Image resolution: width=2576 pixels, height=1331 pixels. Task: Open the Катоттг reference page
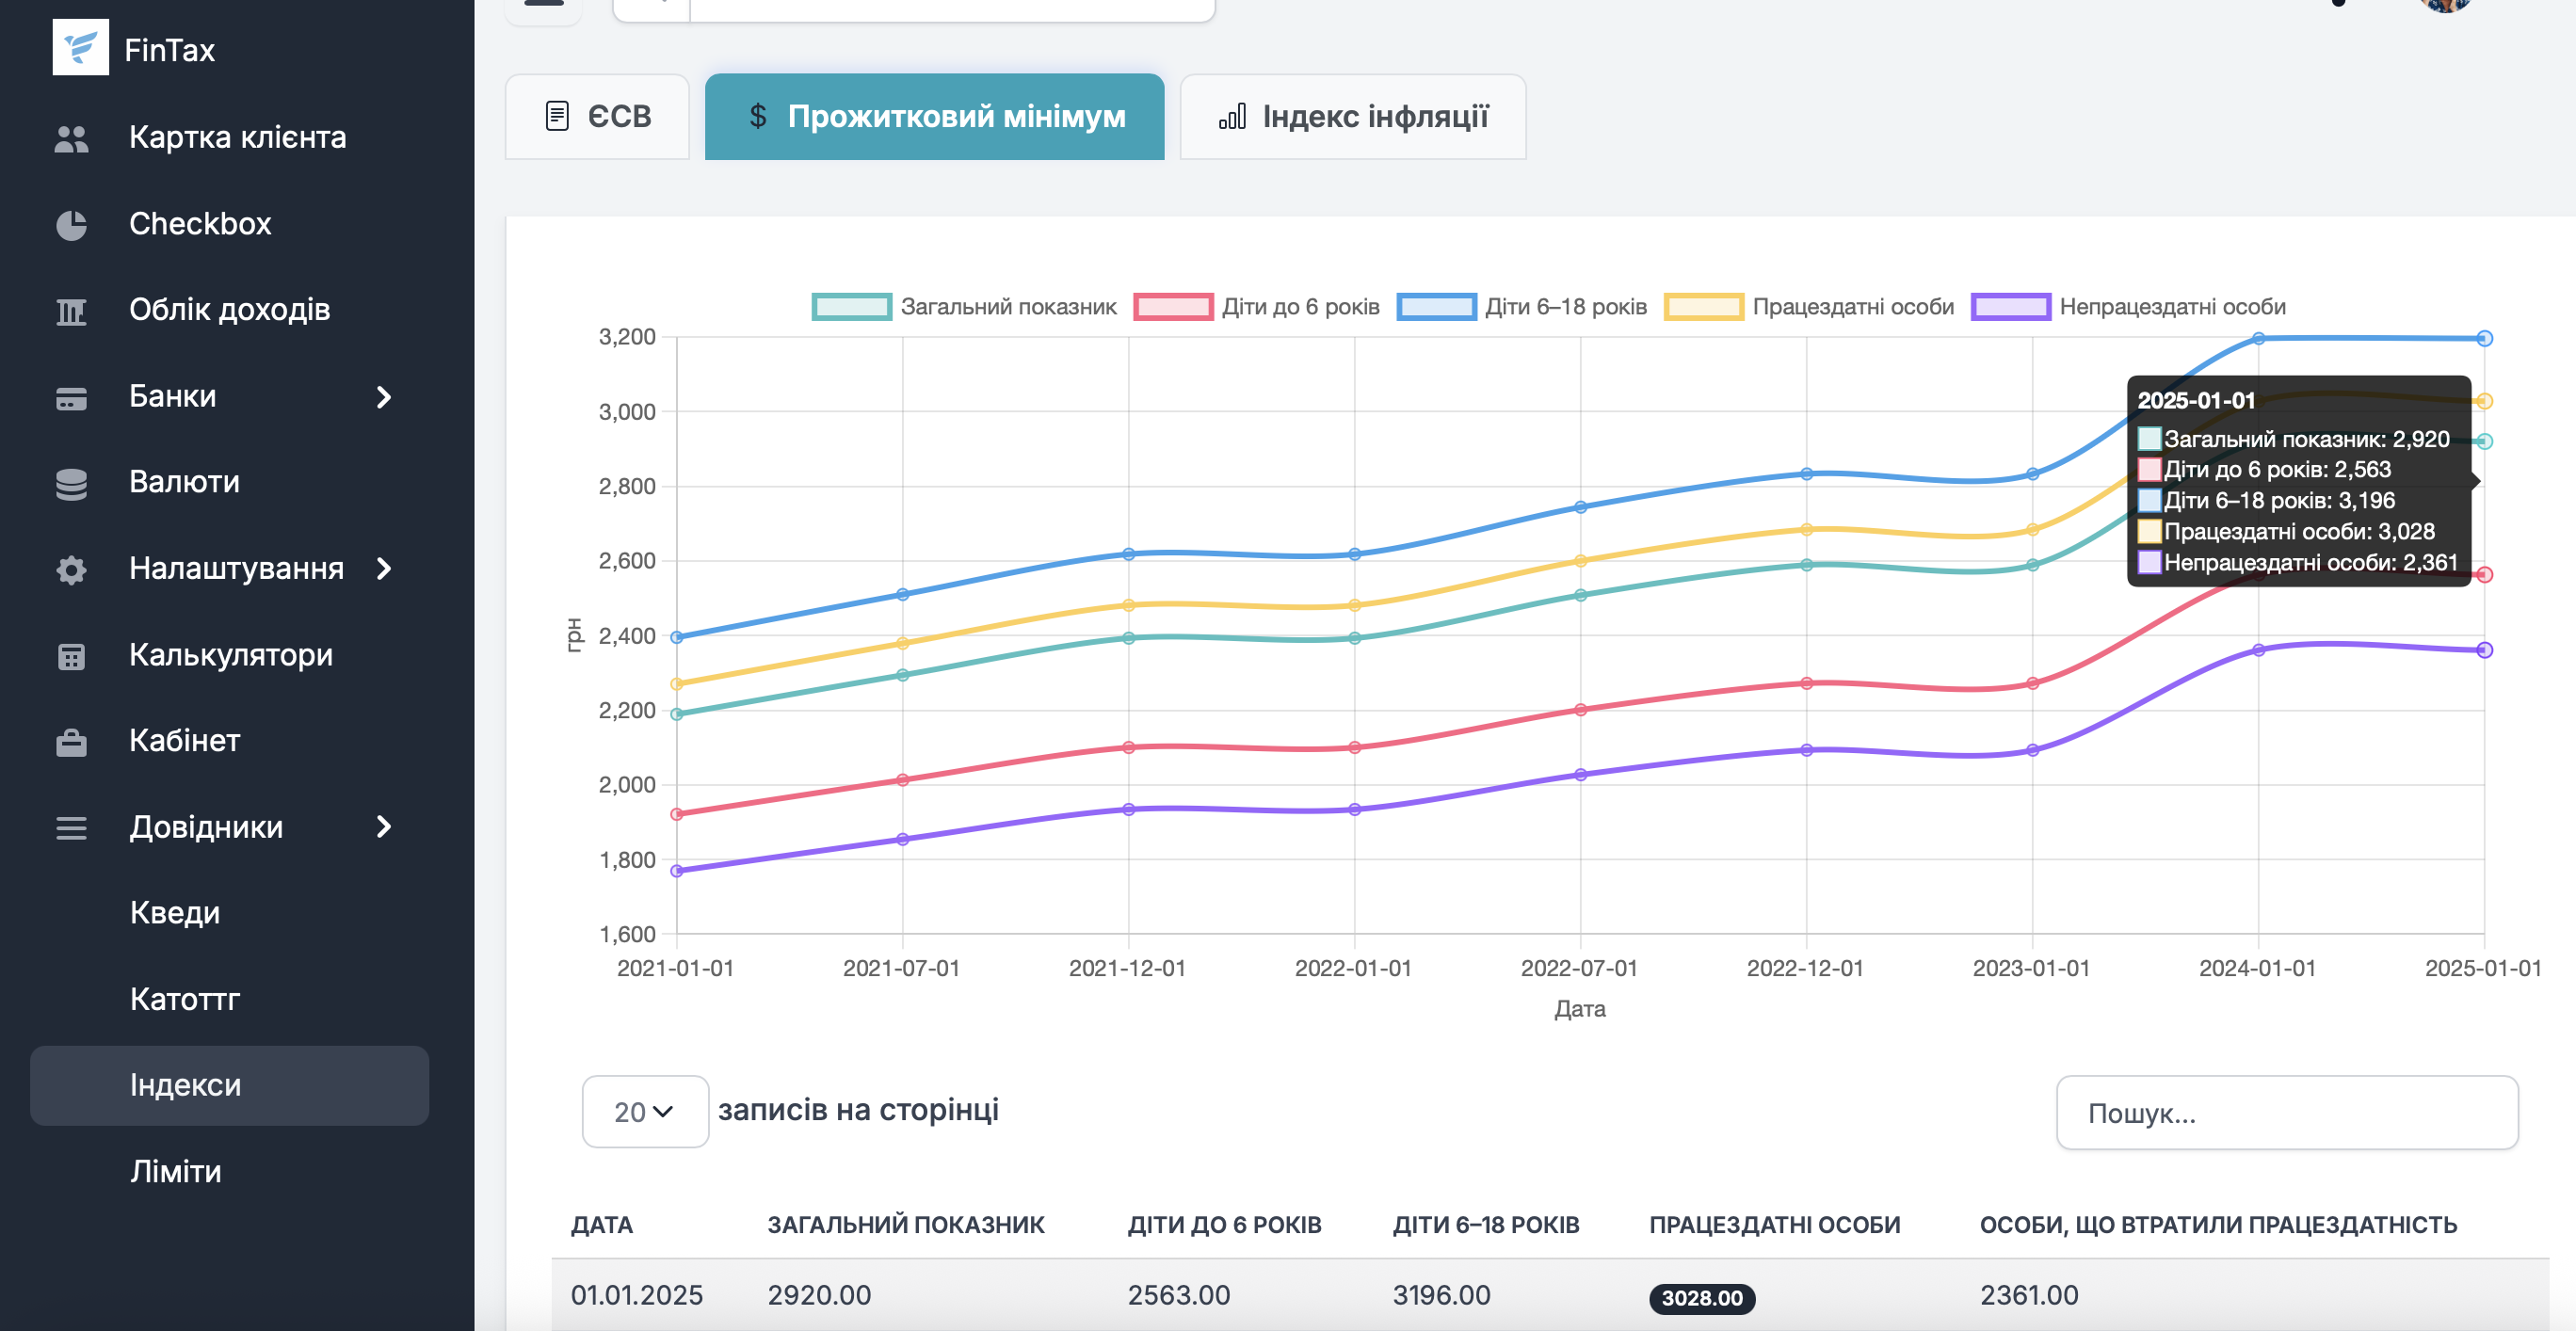click(x=185, y=999)
